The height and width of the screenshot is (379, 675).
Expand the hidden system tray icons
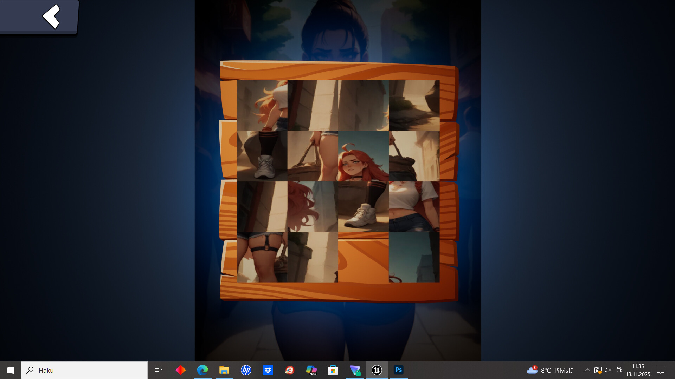click(587, 370)
